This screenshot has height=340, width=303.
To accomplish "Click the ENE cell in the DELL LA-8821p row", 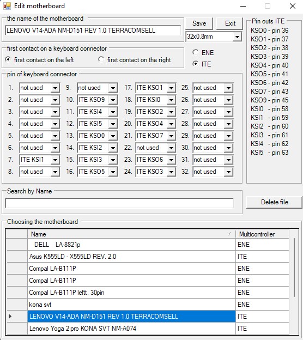I will click(262, 245).
